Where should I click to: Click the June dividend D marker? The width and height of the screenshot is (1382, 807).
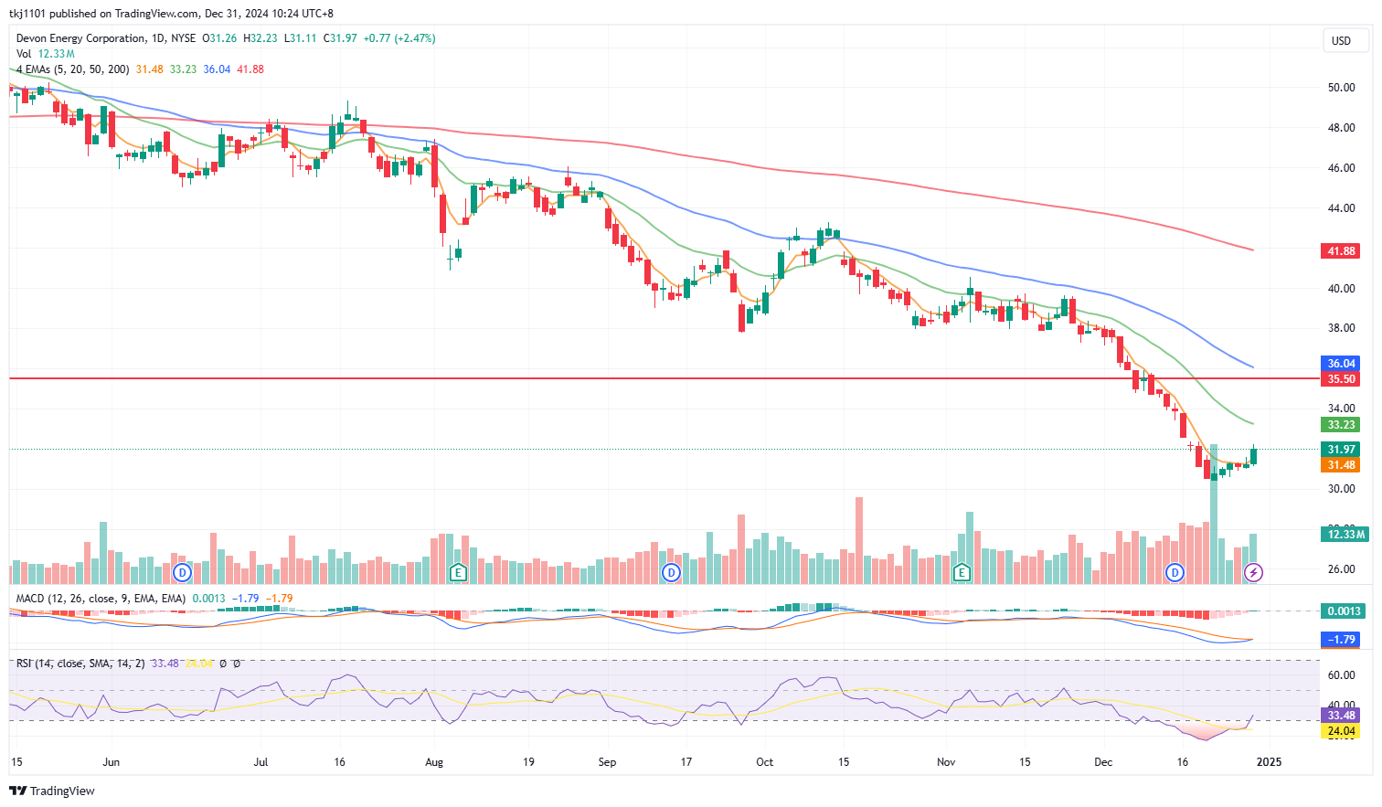click(183, 573)
